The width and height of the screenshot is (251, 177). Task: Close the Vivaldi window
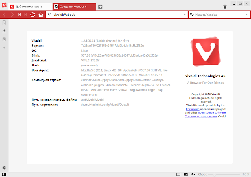[247, 4]
